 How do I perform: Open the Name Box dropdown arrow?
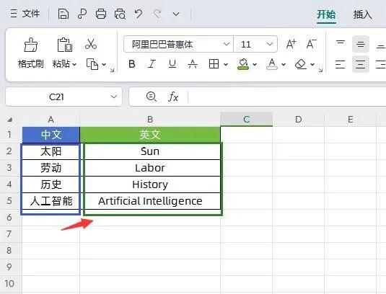(114, 97)
